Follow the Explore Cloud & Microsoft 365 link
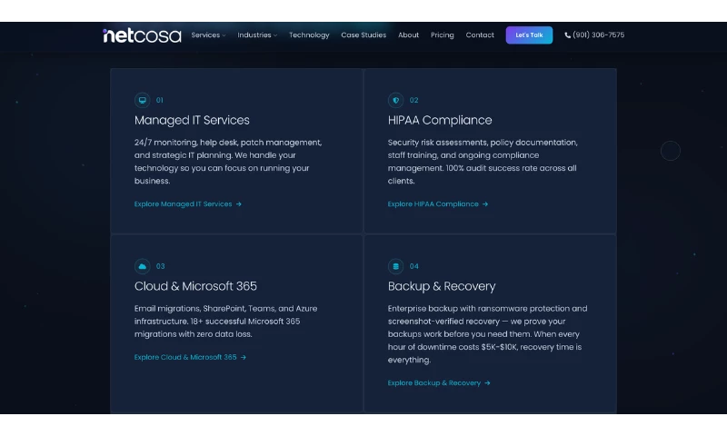Viewport: 727px width, 436px height. coord(190,357)
